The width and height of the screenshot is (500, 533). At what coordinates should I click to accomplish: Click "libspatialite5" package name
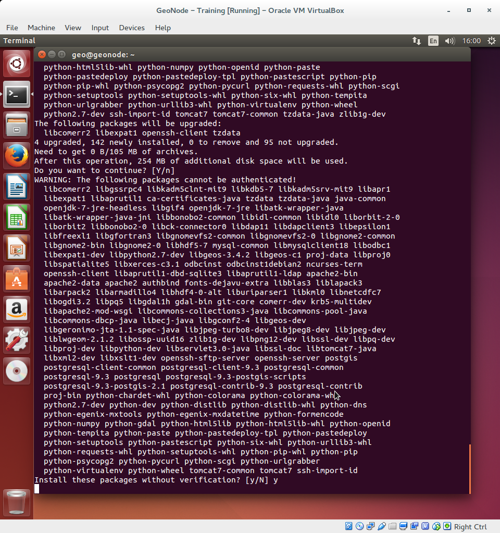[77, 264]
